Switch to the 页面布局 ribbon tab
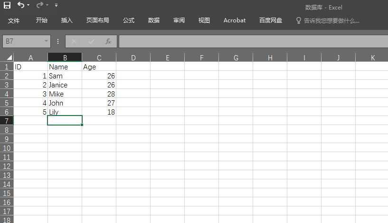 [x=98, y=20]
